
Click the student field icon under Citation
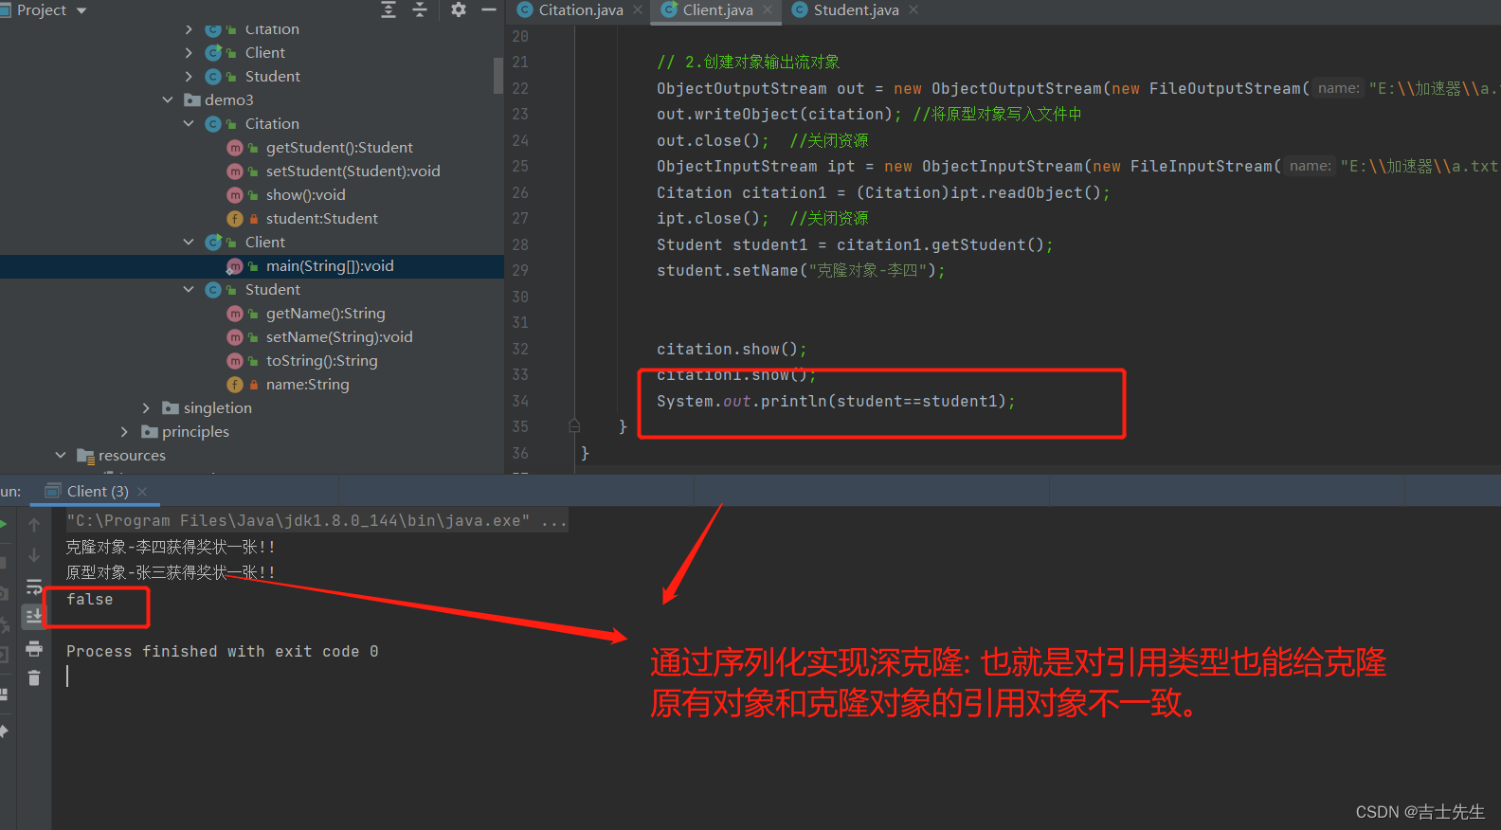pyautogui.click(x=235, y=219)
